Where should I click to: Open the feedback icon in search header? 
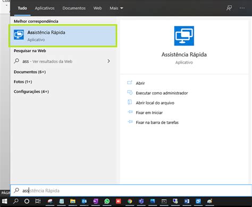coord(229,8)
